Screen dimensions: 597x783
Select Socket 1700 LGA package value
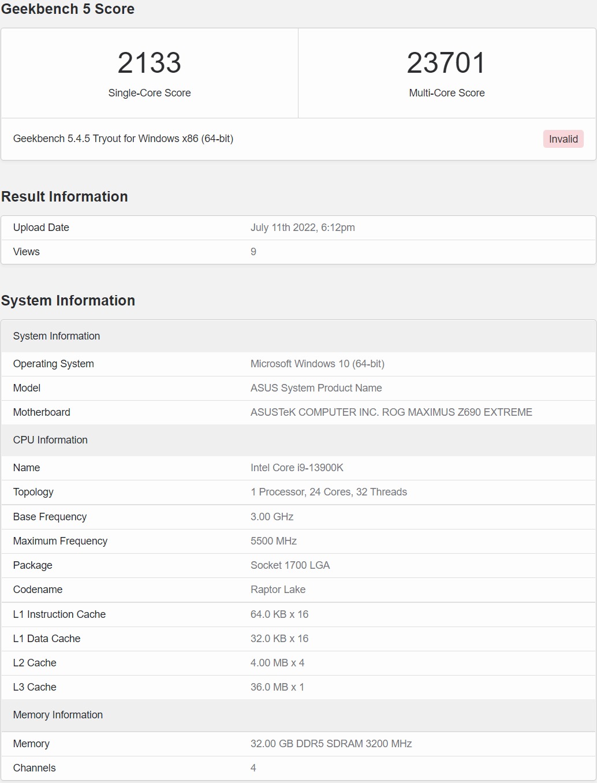pos(290,565)
